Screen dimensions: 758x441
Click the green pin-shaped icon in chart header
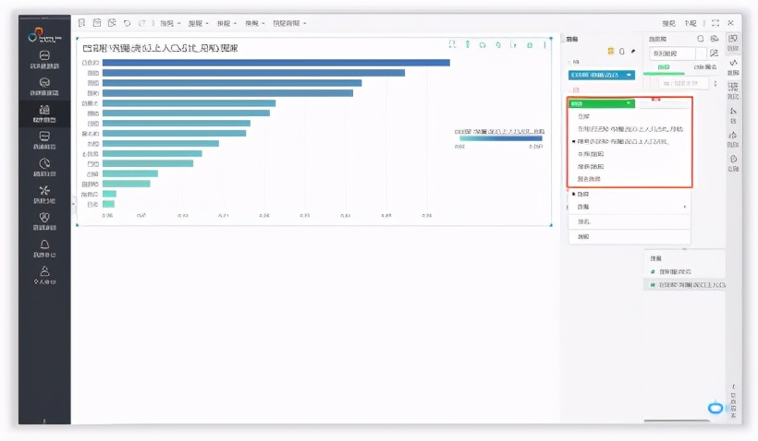[468, 44]
